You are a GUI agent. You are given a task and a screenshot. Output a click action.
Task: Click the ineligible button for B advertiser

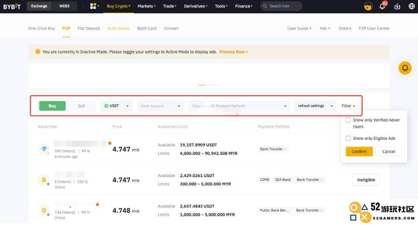coord(366,180)
